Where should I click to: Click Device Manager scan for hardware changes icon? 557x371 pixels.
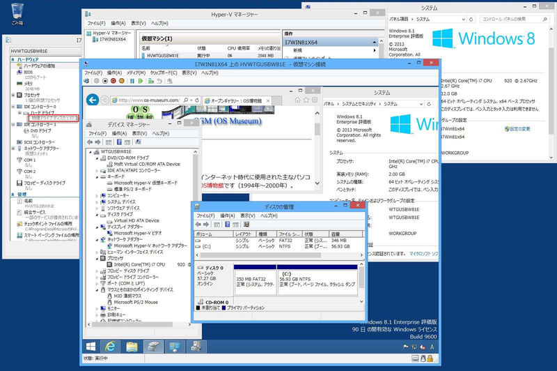(138, 142)
